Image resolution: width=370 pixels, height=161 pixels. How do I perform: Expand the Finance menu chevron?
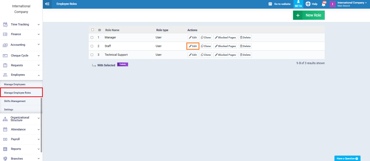pyautogui.click(x=39, y=34)
